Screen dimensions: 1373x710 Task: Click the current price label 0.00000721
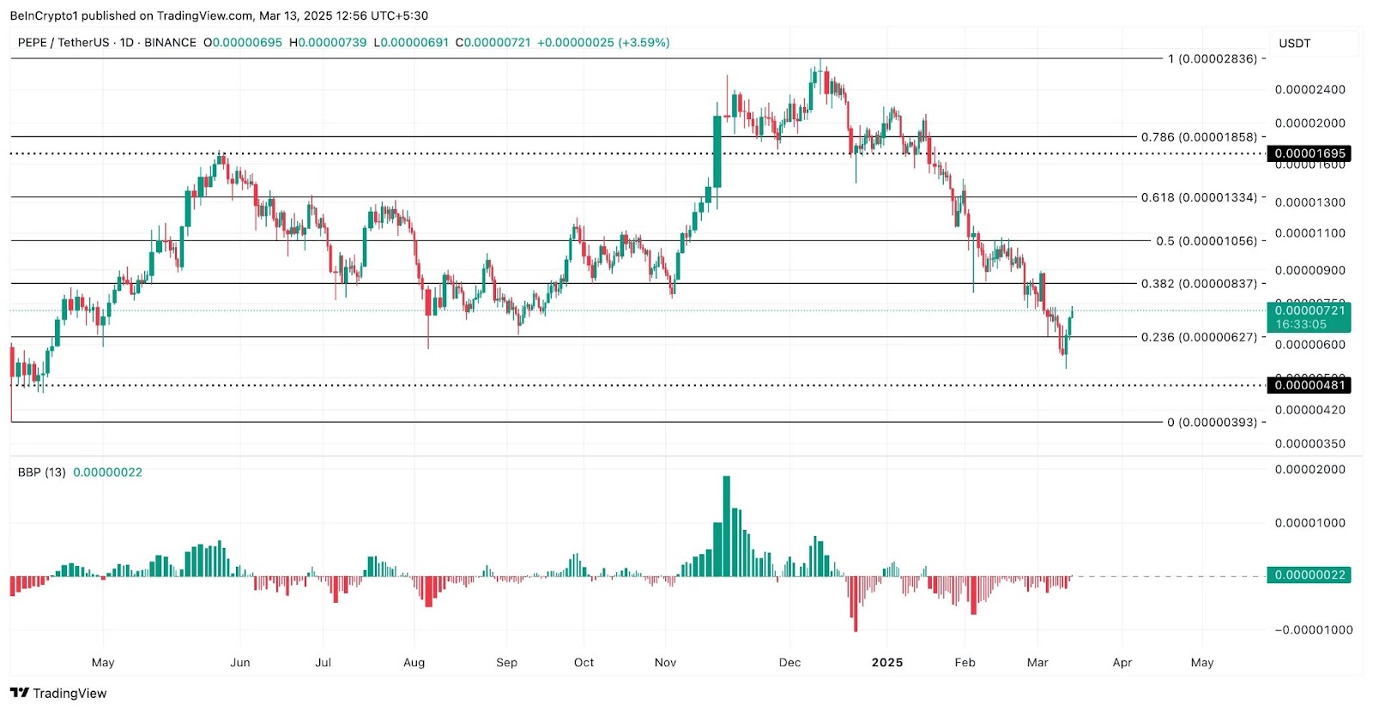click(x=1309, y=310)
